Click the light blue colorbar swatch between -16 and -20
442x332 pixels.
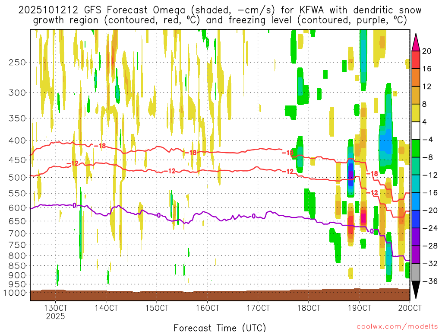[x=416, y=201]
